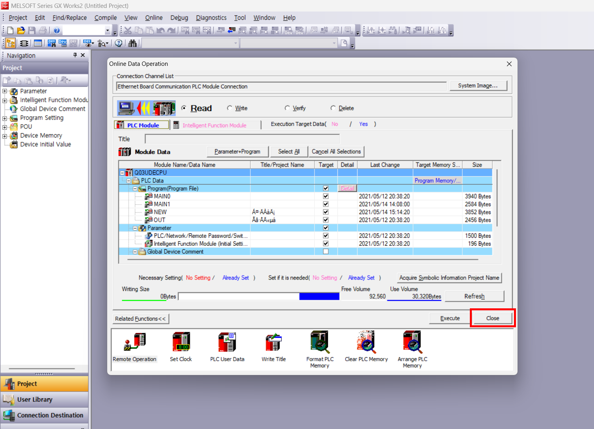The width and height of the screenshot is (594, 429).
Task: Click the chip-shaped element selection icon
Action: pyautogui.click(x=24, y=43)
